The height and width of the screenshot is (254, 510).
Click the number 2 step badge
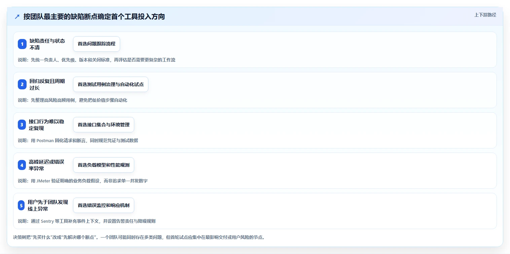pos(22,84)
